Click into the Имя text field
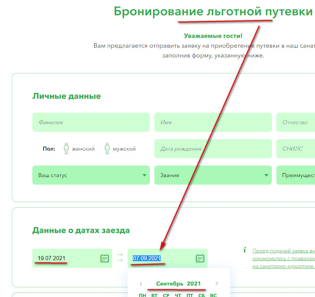This screenshot has width=315, height=297. click(x=213, y=122)
